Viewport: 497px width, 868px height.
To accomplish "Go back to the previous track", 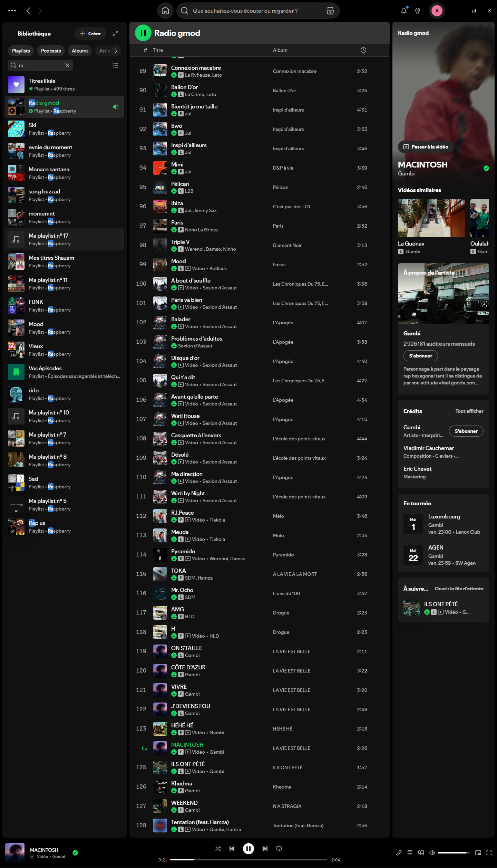I will coord(232,849).
